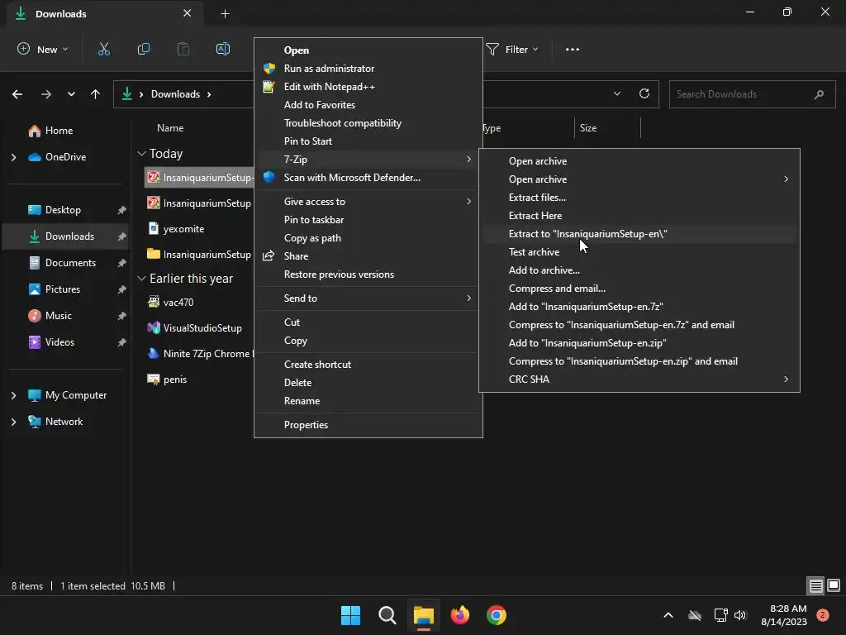
Task: Open the clock showing 8:28 AM
Action: point(784,615)
